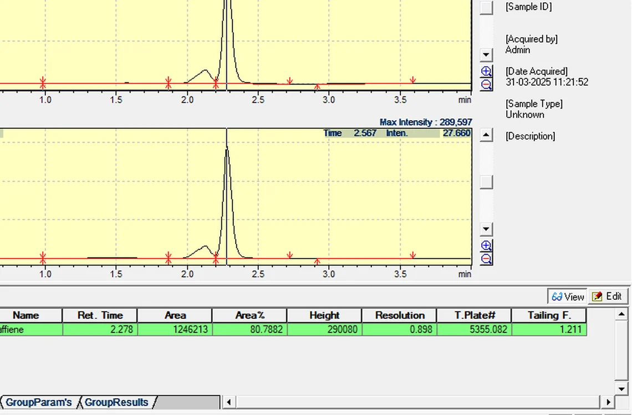
Task: Click the results table scroll-up arrow
Action: coord(621,314)
